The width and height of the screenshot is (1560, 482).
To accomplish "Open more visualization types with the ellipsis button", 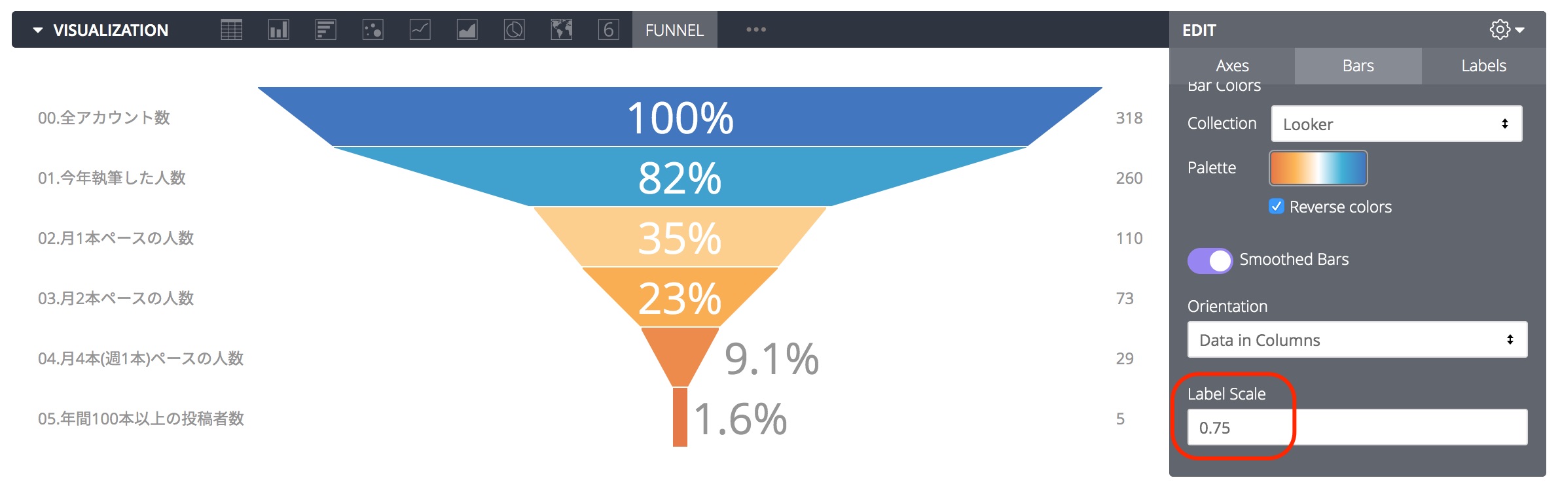I will pos(756,29).
